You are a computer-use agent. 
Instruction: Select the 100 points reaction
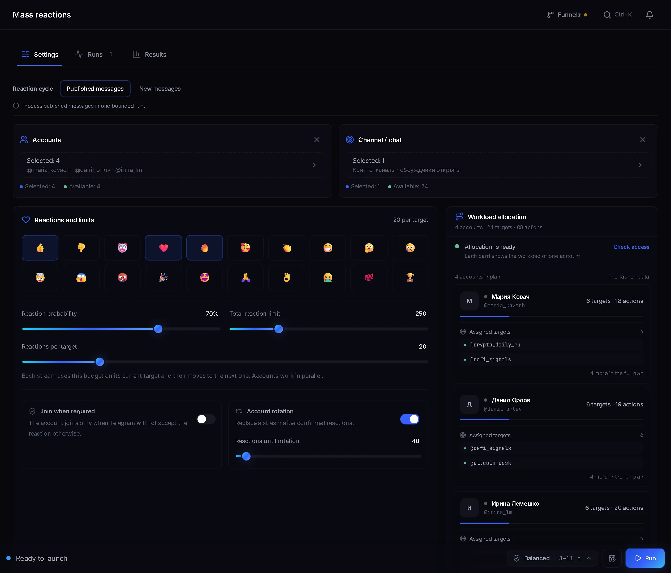pyautogui.click(x=369, y=277)
